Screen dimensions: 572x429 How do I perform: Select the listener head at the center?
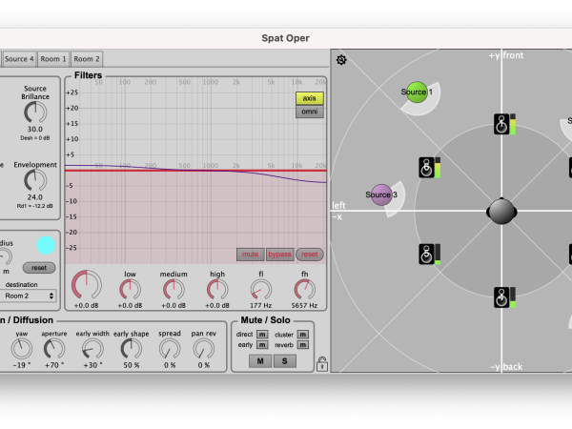point(501,212)
